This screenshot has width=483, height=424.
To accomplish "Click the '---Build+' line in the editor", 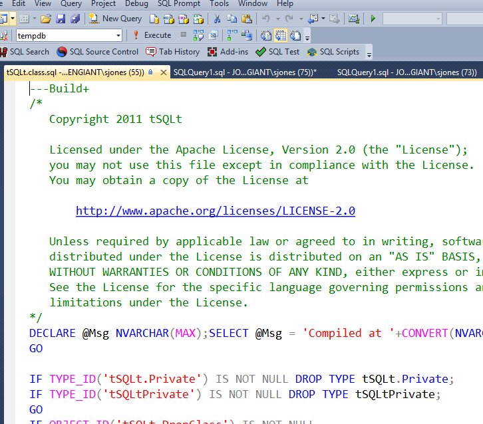I will 59,88.
